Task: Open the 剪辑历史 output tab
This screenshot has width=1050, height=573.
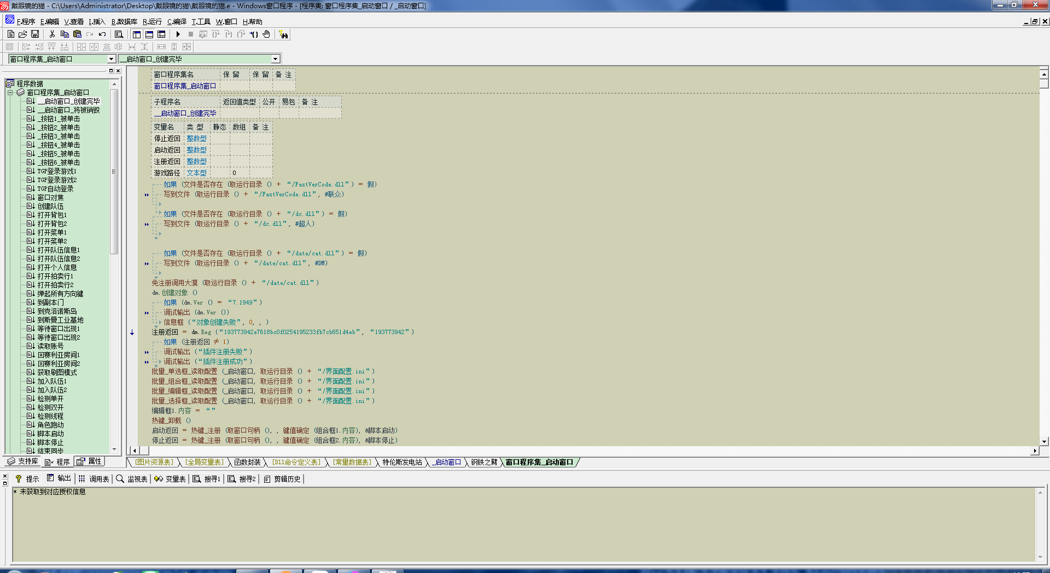Action: pyautogui.click(x=282, y=479)
